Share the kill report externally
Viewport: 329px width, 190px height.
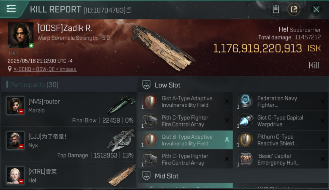coord(294,10)
